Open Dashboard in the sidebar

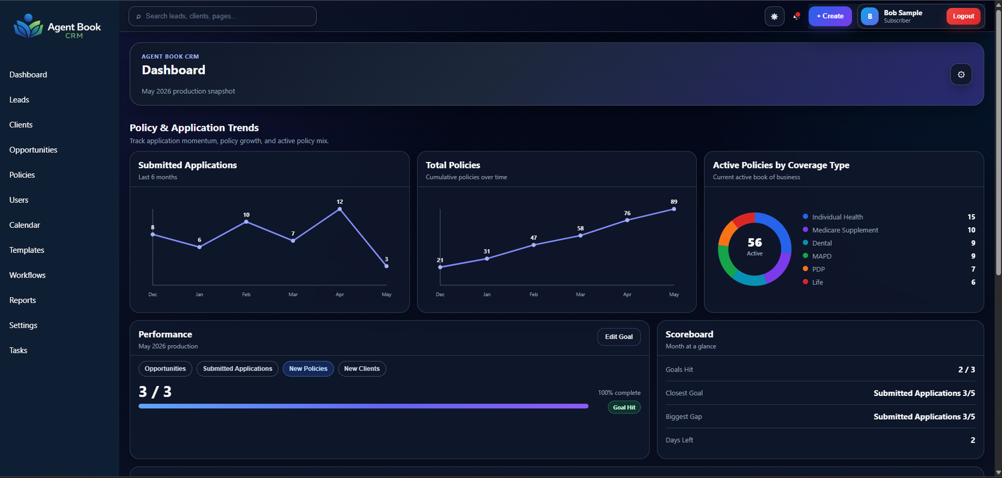[x=28, y=74]
